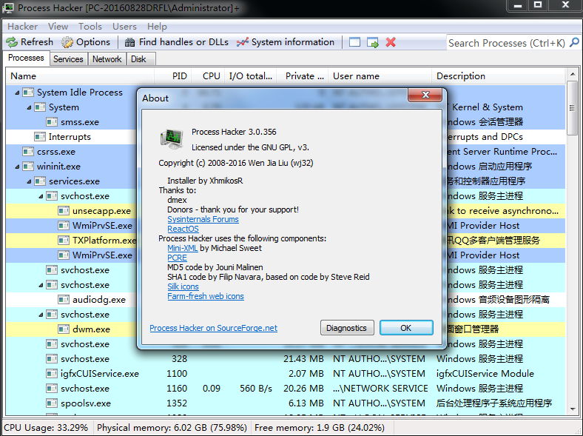Click the spoolsv.exe process icon
Image resolution: width=583 pixels, height=436 pixels.
pyautogui.click(x=52, y=403)
